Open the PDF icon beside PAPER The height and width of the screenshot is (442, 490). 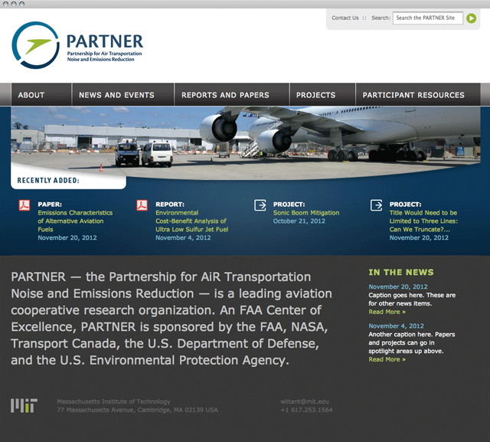point(24,205)
